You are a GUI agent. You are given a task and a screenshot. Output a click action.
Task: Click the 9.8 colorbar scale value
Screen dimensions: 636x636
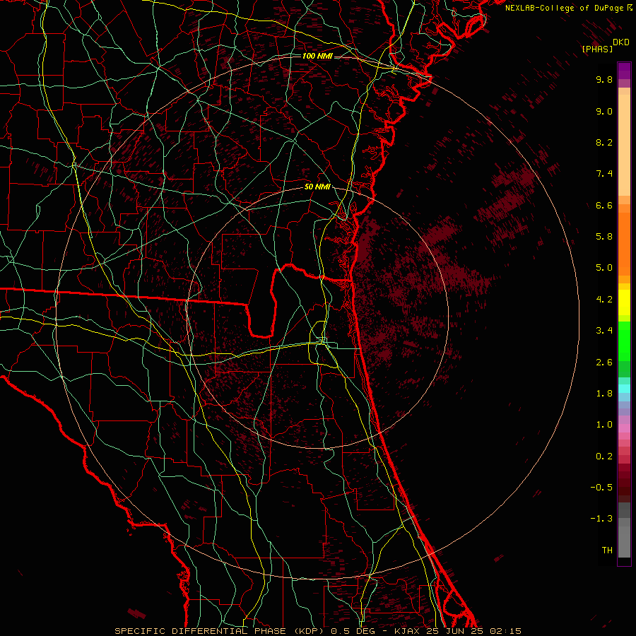tap(604, 79)
